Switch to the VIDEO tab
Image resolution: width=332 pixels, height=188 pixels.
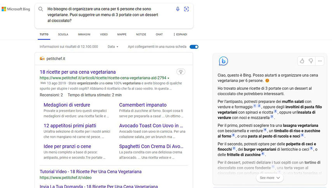(104, 34)
